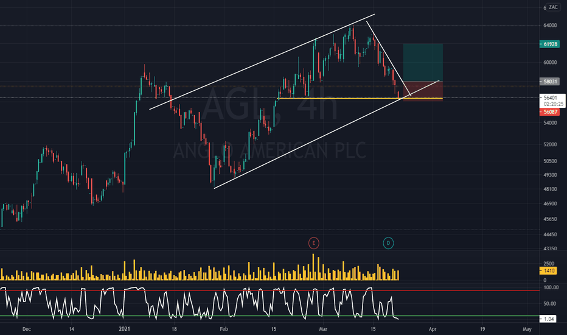Select the green profit target zone

click(x=423, y=62)
